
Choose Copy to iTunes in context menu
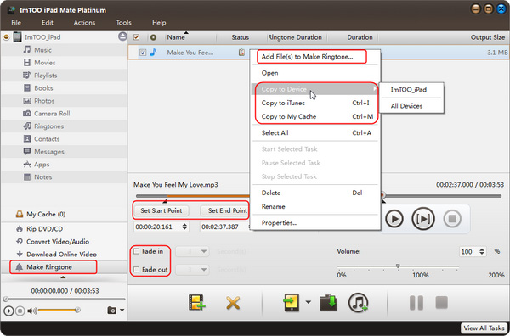tap(315, 103)
